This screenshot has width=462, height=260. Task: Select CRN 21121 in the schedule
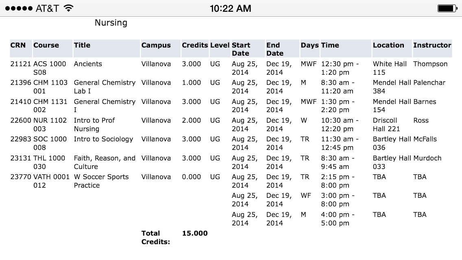pos(21,64)
